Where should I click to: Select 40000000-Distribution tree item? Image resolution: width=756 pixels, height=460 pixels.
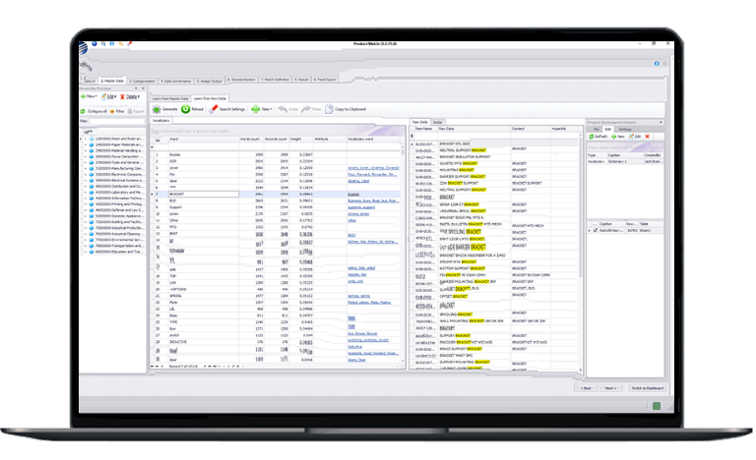tap(119, 187)
